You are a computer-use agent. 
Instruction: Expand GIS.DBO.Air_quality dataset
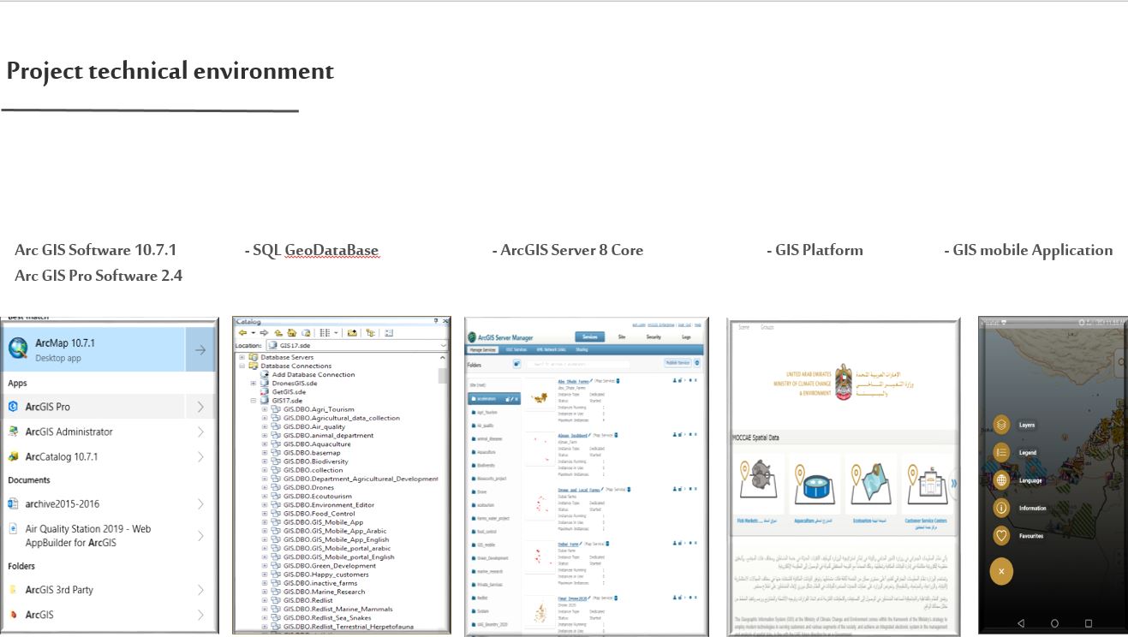point(265,426)
